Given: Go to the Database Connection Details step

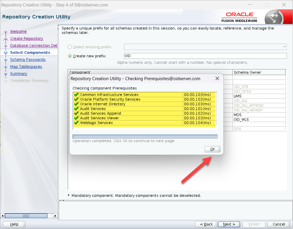Looking at the screenshot, I should click(34, 46).
